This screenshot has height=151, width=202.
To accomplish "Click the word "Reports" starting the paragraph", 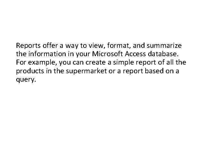I will tap(28, 46).
